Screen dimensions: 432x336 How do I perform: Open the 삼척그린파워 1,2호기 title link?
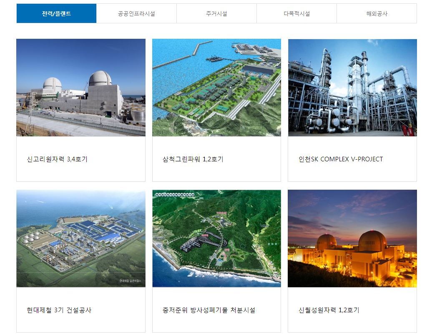click(x=193, y=159)
